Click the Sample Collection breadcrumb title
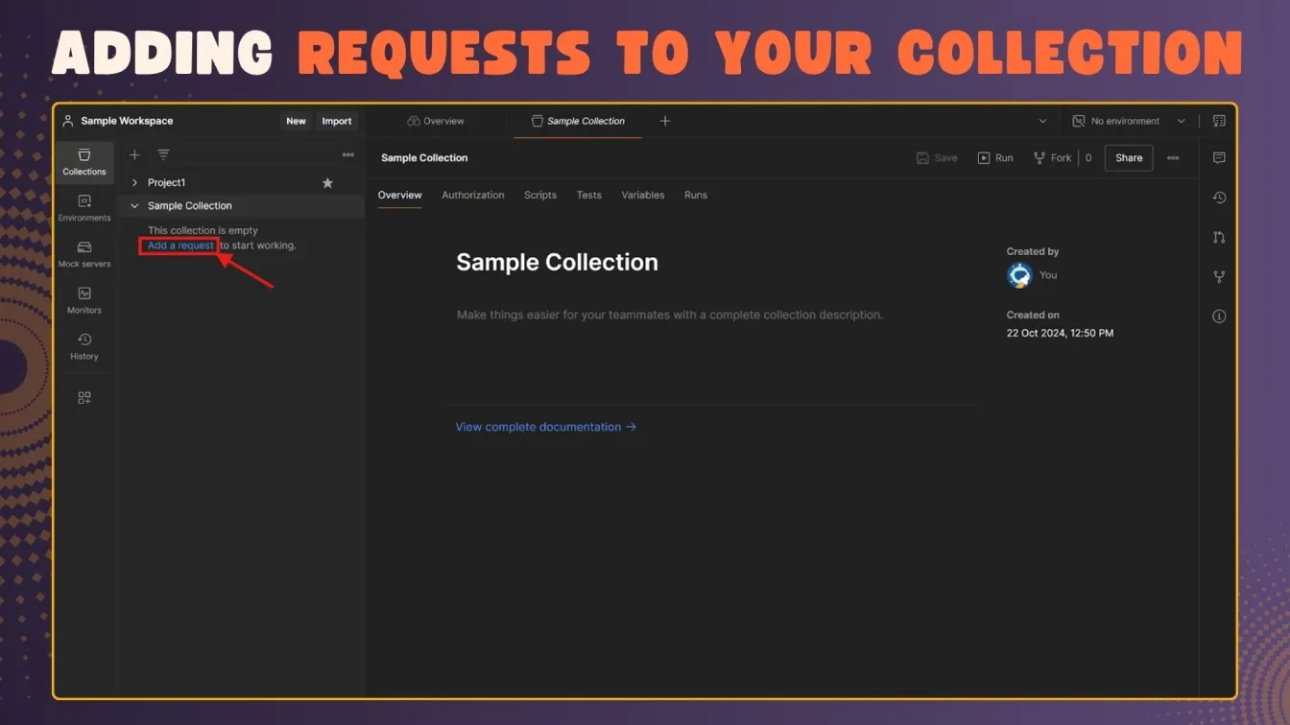The width and height of the screenshot is (1290, 725). click(424, 157)
